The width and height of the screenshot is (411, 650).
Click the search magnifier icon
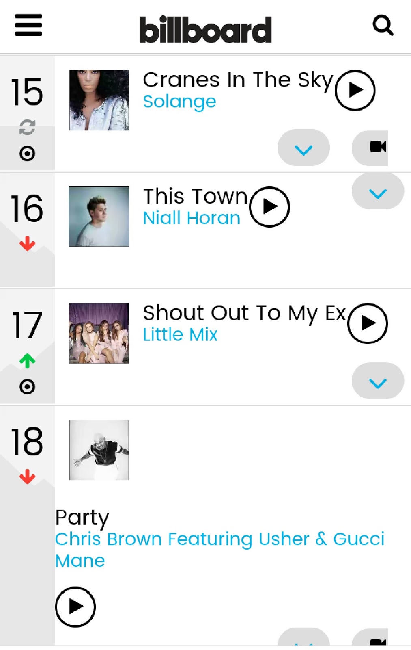coord(383,26)
